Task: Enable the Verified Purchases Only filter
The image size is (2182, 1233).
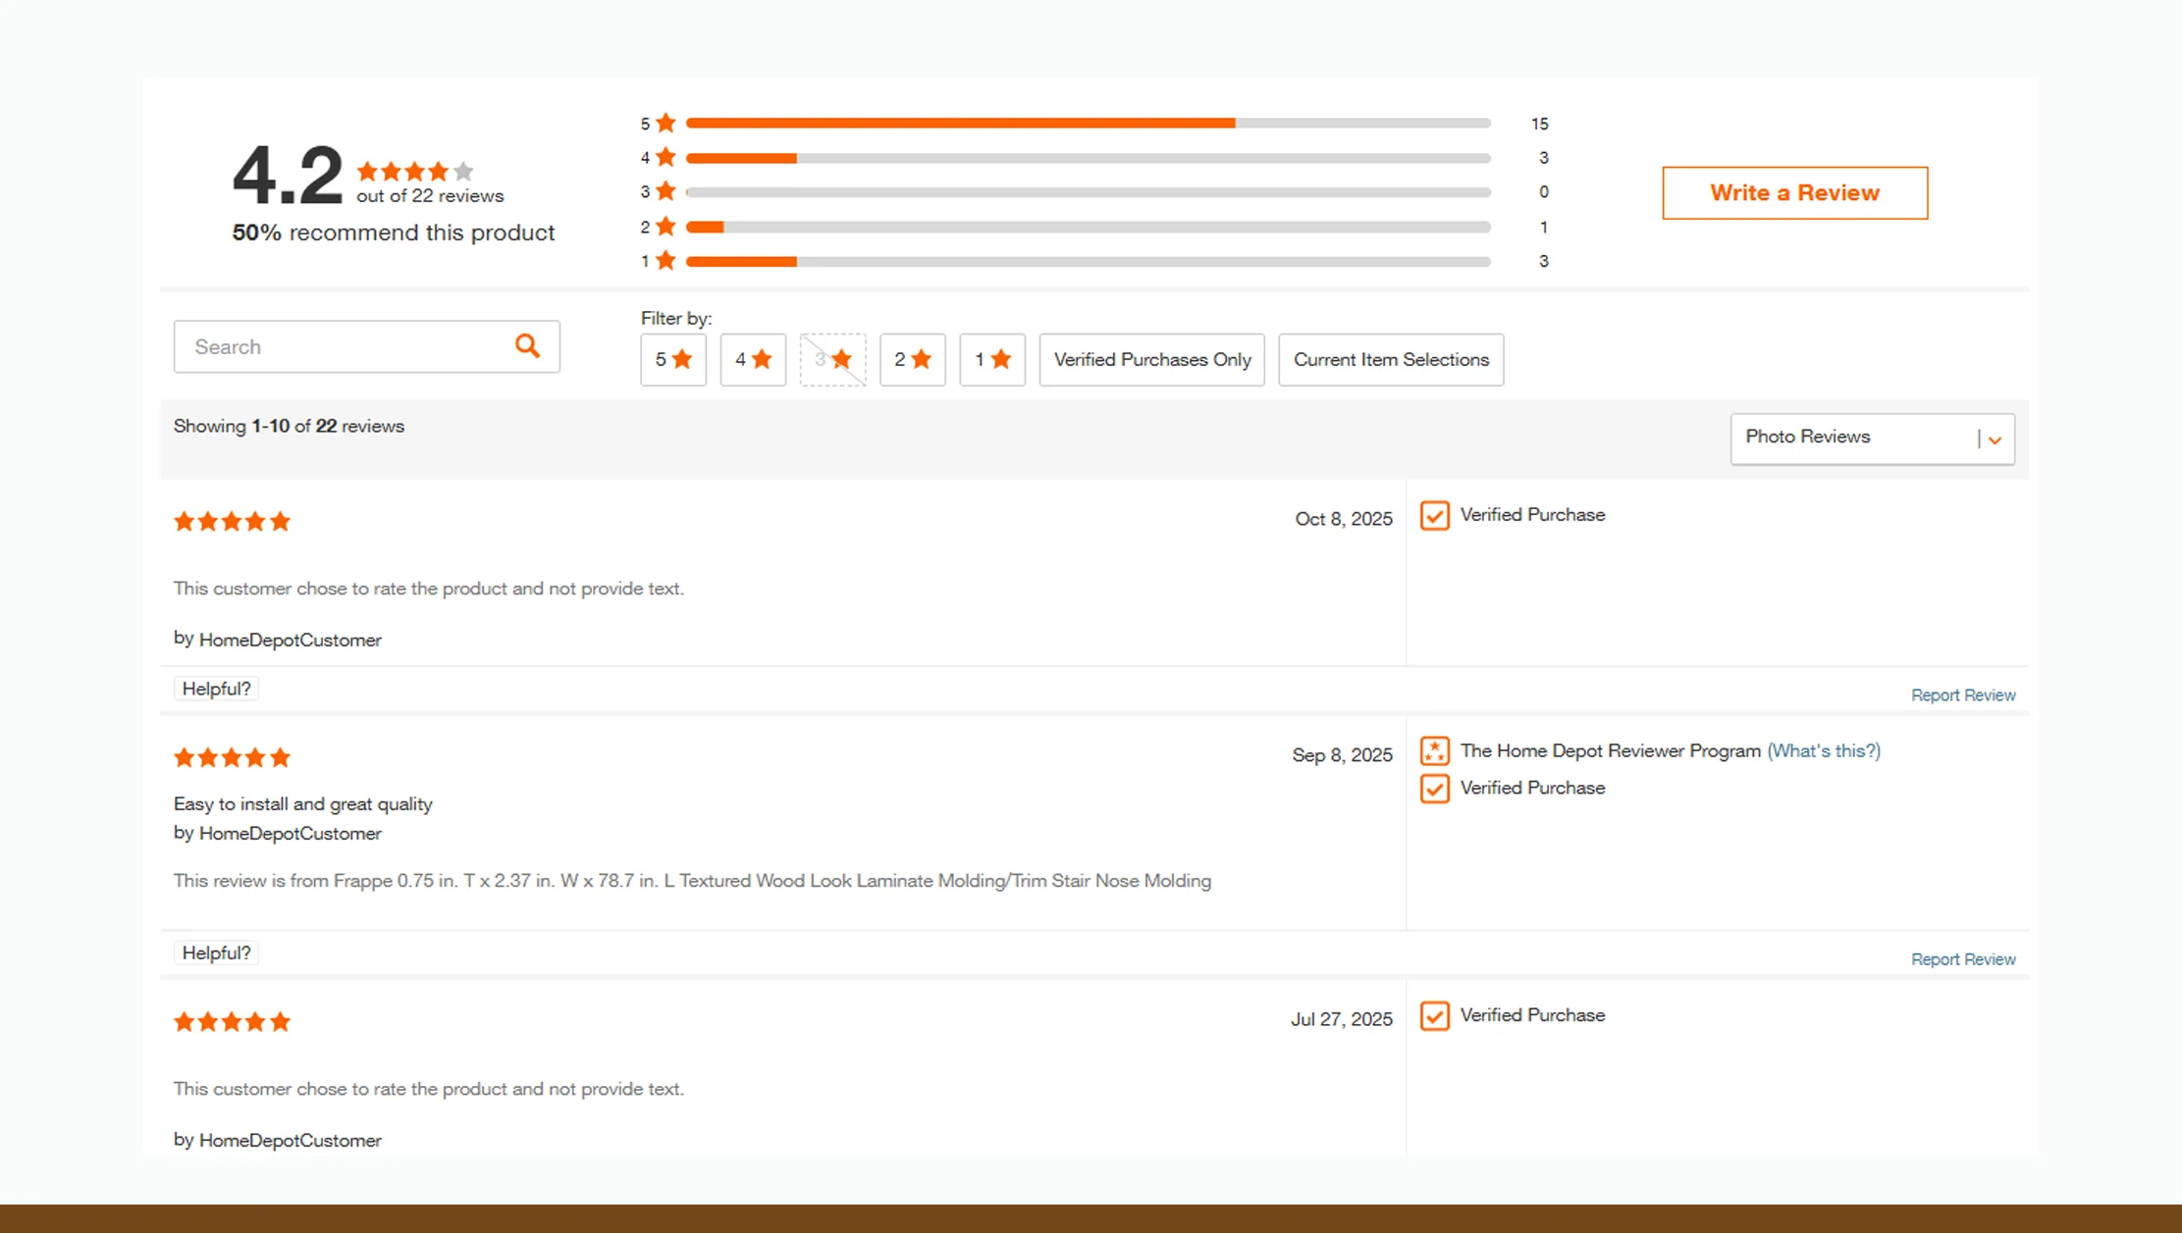Action: [1151, 359]
